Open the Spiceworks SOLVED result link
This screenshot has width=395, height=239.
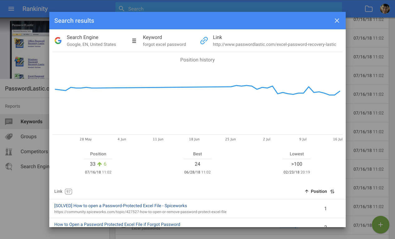tap(120, 206)
